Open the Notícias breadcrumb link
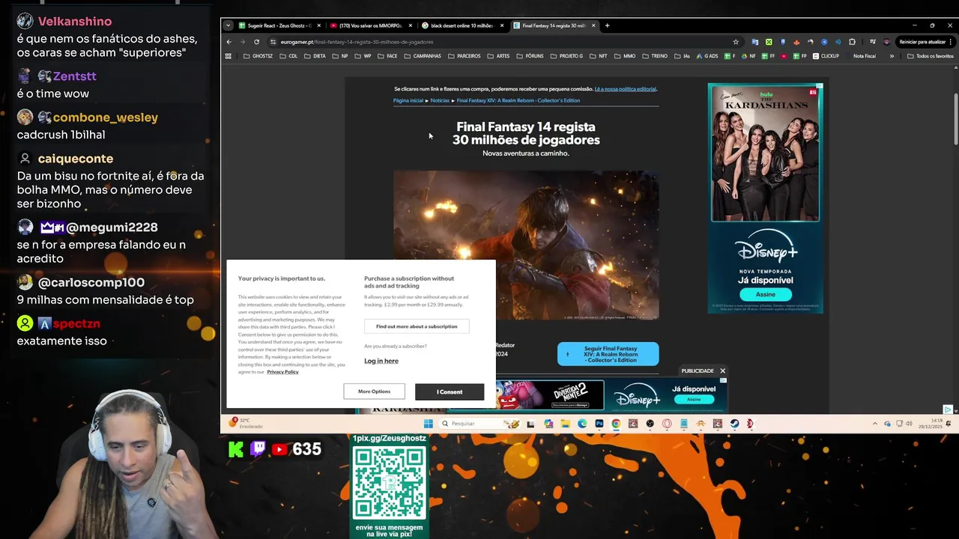959x539 pixels. coord(440,100)
